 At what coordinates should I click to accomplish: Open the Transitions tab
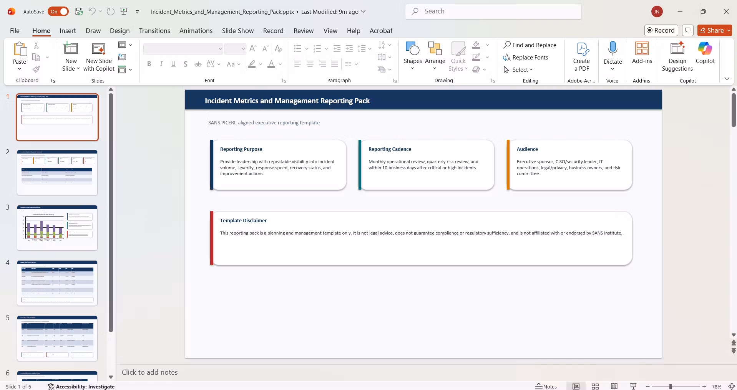(x=154, y=31)
